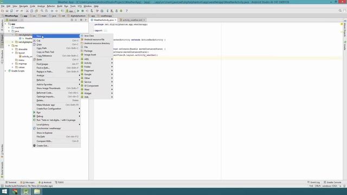This screenshot has width=347, height=195.
Task: Close the WeatherActivity.java tab
Action: click(115, 20)
